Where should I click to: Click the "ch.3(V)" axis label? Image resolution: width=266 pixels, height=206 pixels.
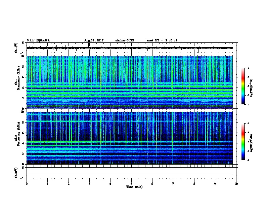16,173
